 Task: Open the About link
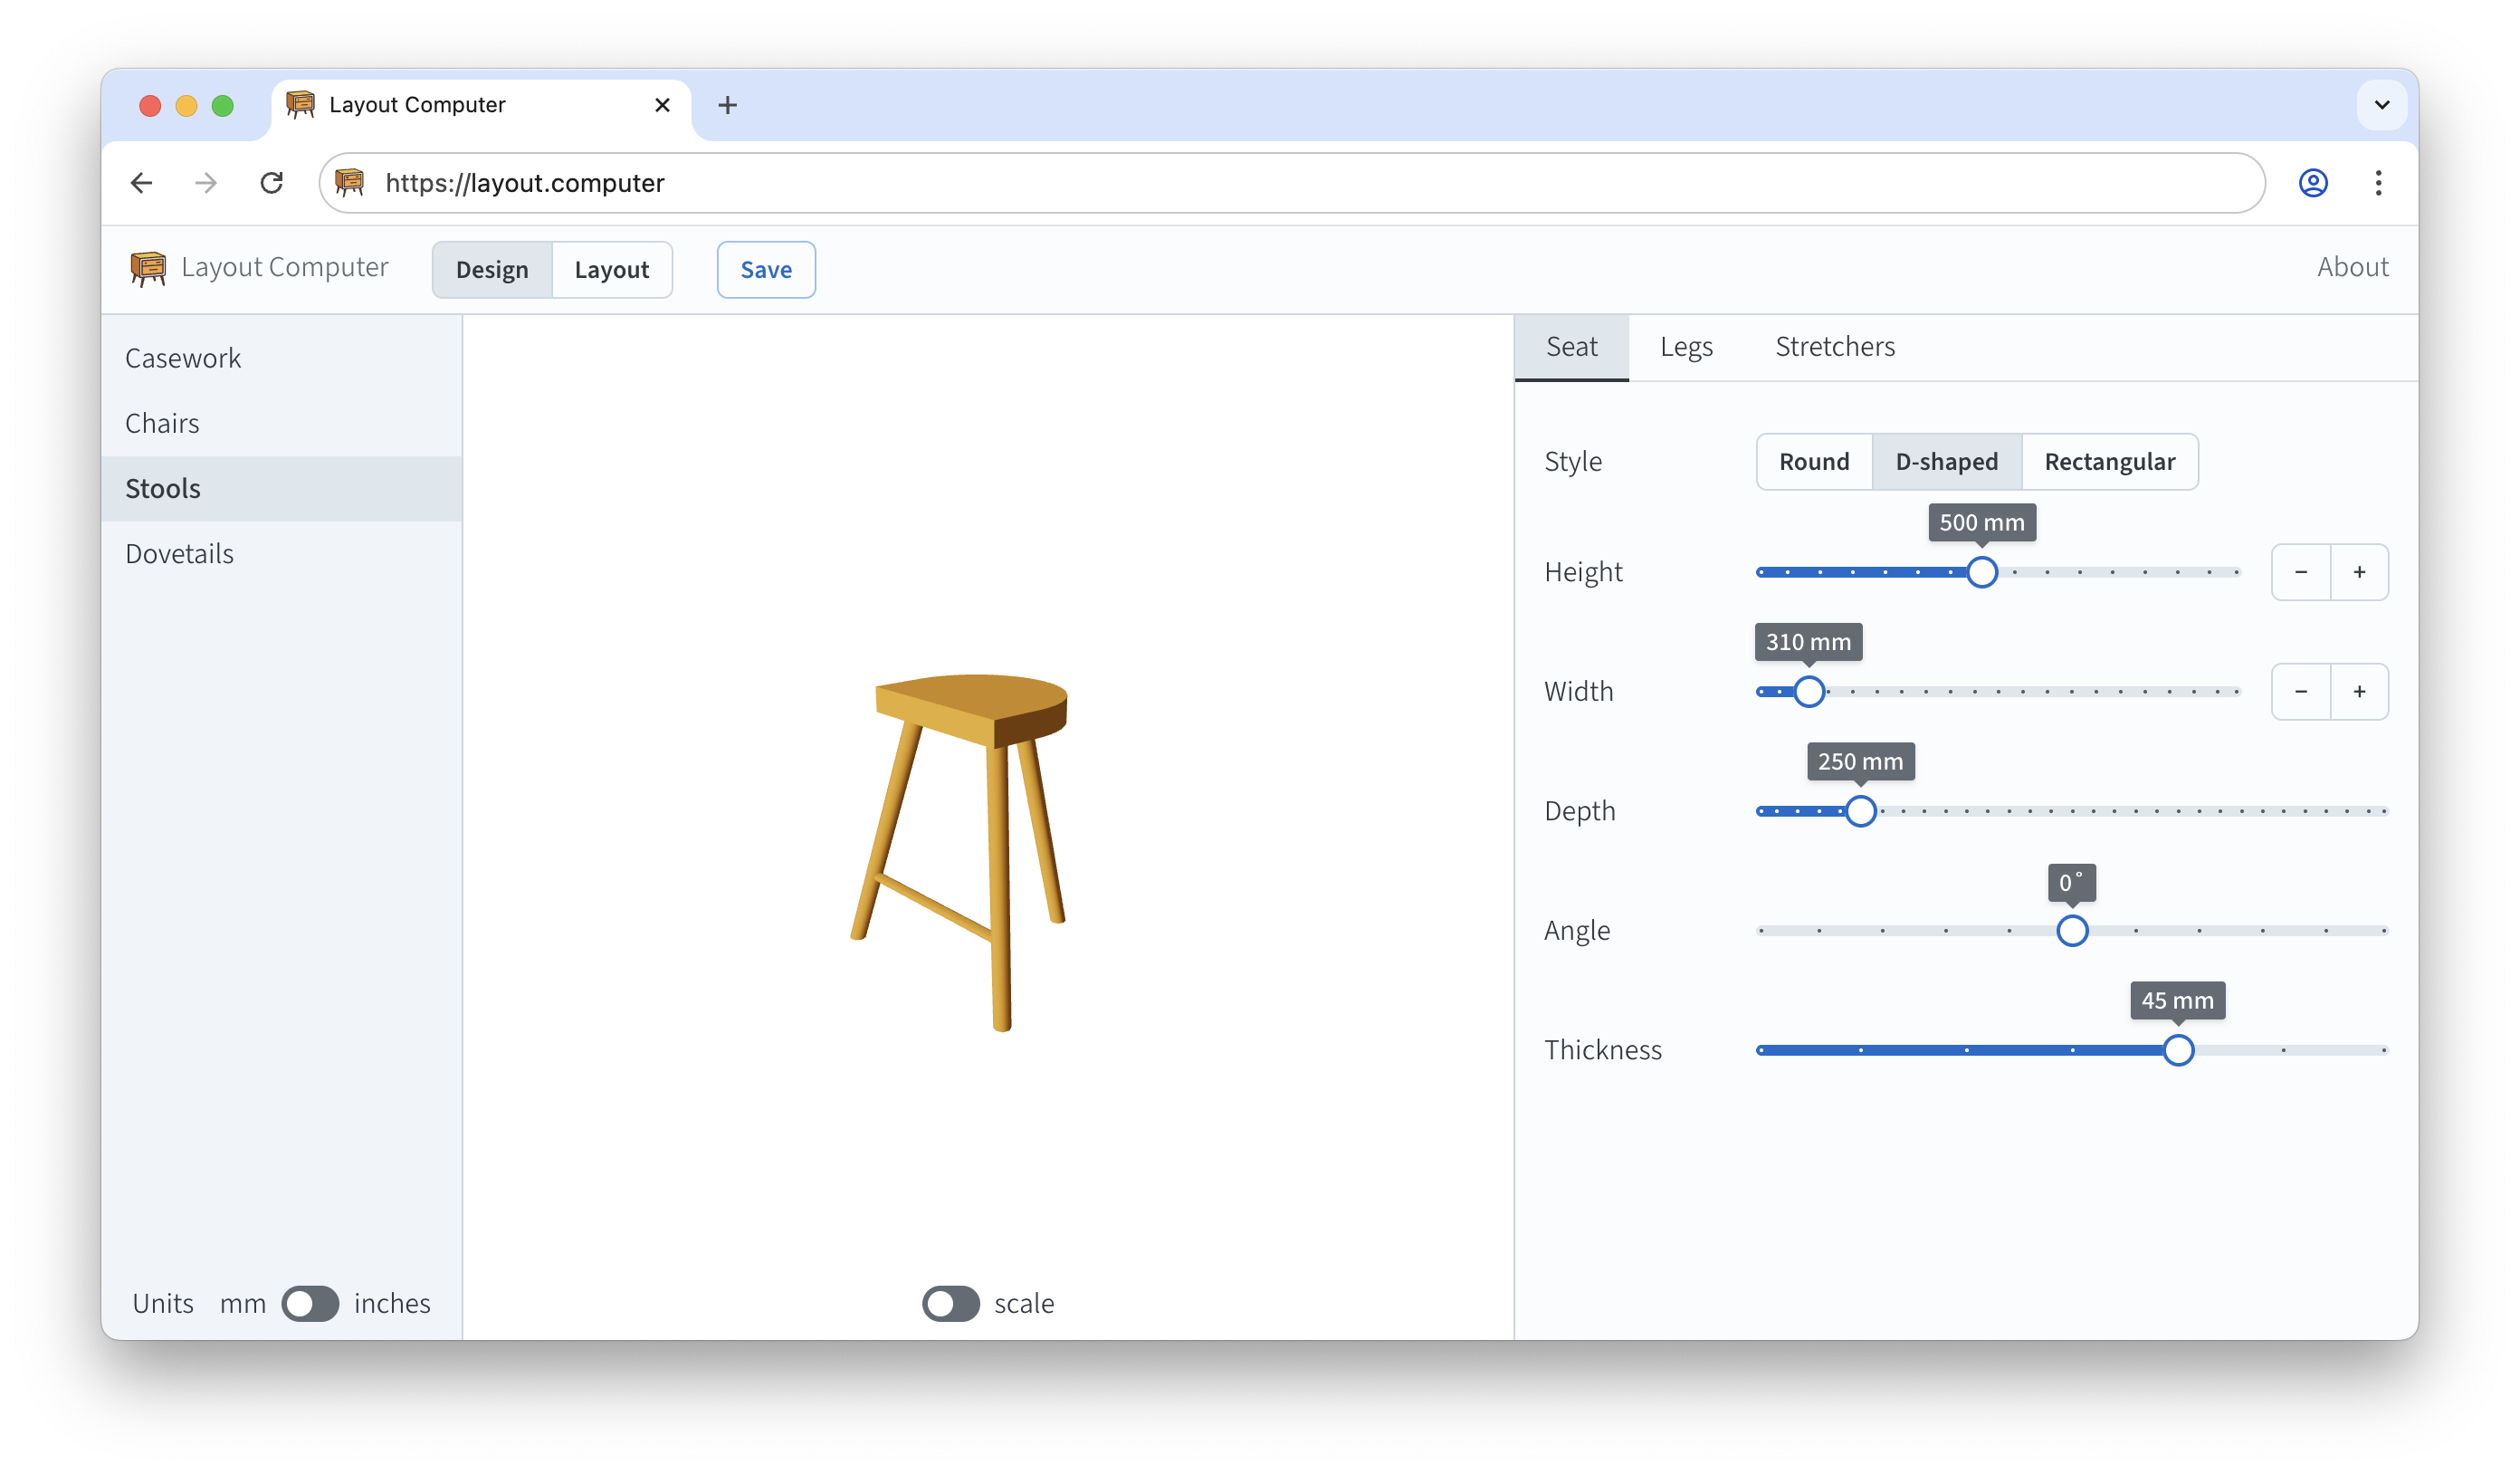2352,267
